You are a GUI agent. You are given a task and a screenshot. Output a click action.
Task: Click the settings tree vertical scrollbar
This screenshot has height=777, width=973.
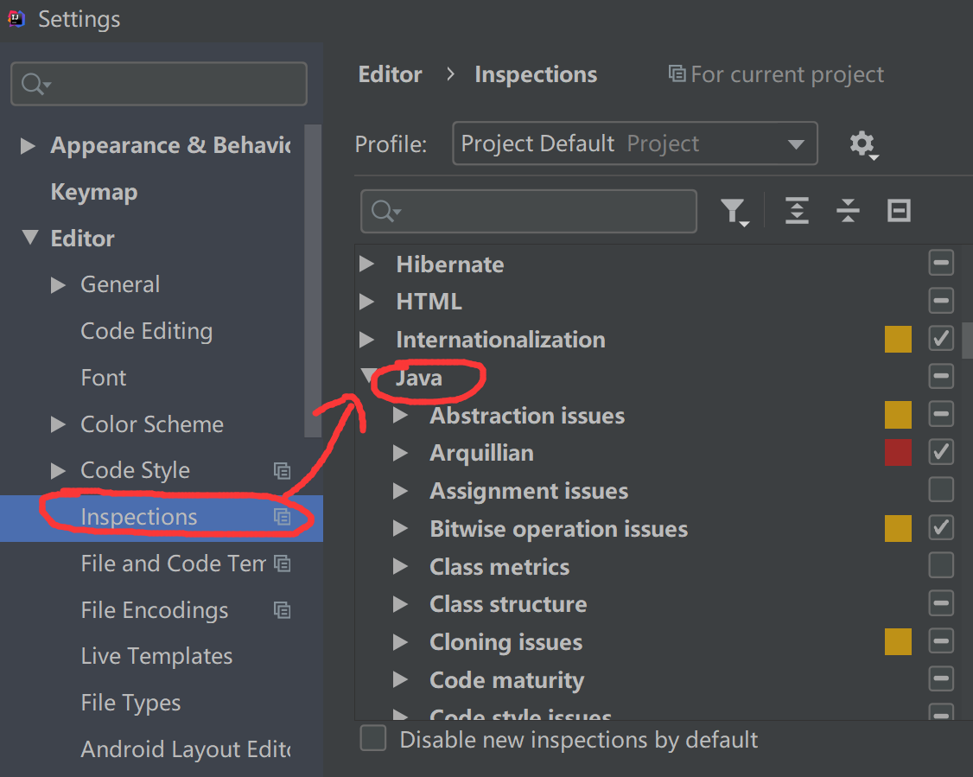click(313, 281)
